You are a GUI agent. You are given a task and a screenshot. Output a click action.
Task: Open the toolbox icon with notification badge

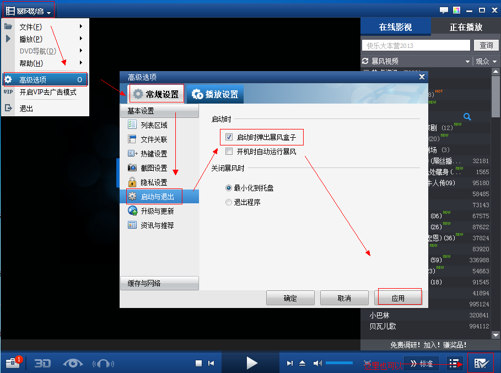coord(13,363)
